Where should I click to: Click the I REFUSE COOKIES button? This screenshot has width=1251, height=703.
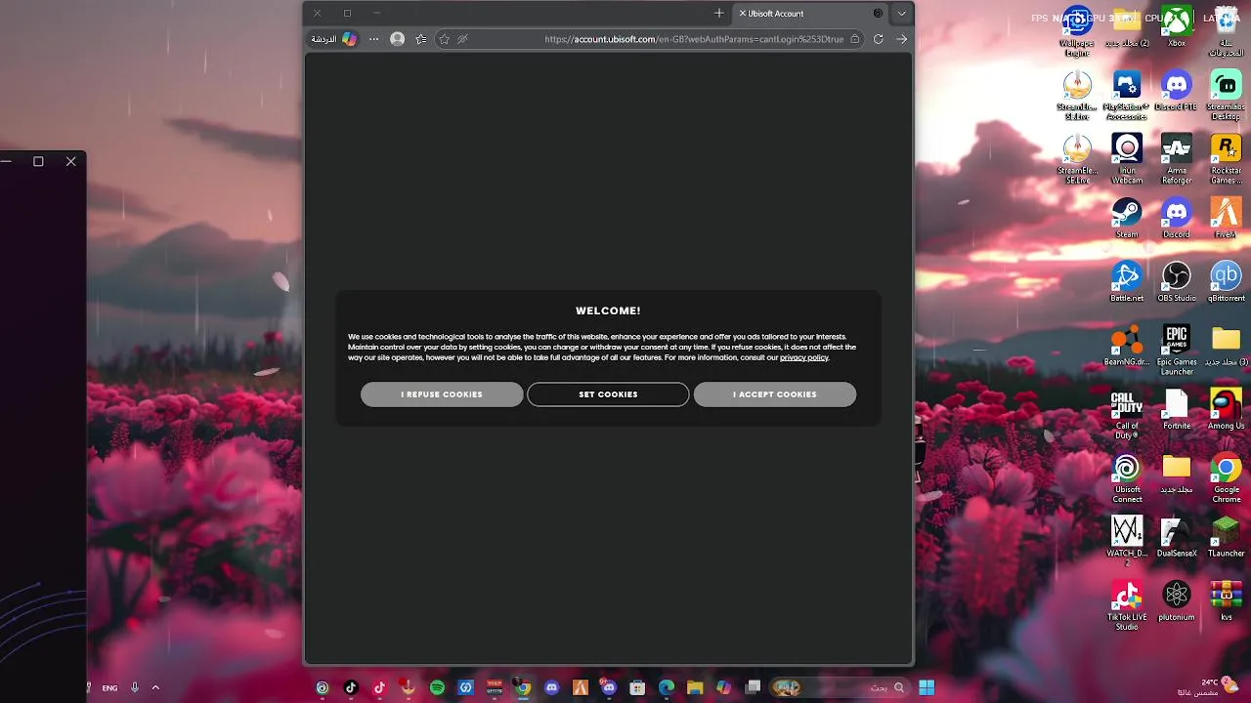[x=442, y=394]
